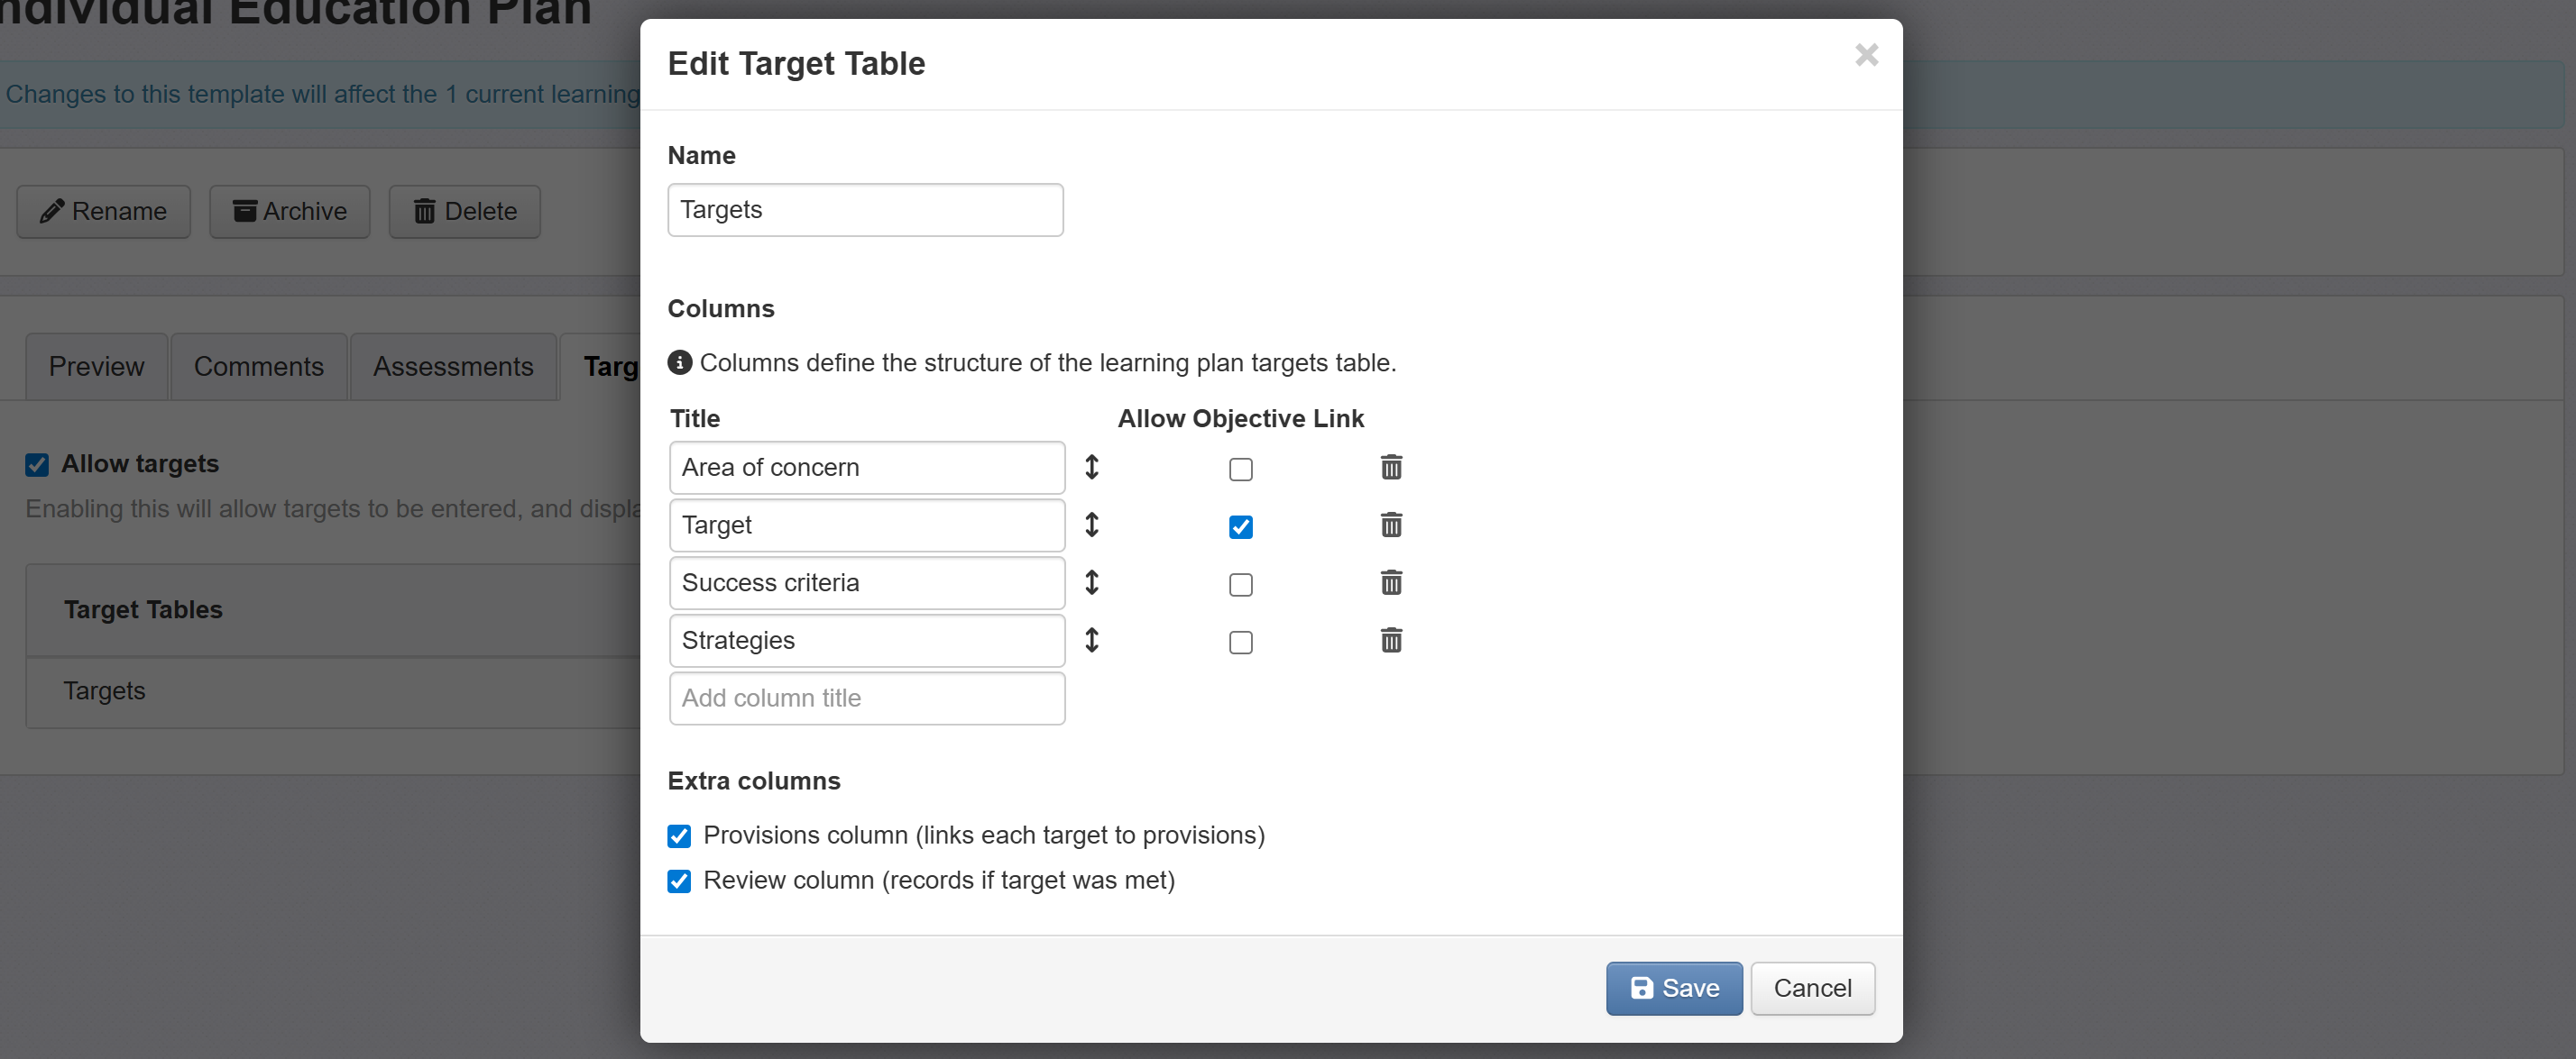This screenshot has height=1059, width=2576.
Task: Click reorder handle beside Target column
Action: pos(1092,525)
